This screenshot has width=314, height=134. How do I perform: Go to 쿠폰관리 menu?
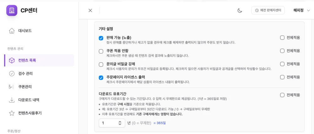pyautogui.click(x=39, y=87)
